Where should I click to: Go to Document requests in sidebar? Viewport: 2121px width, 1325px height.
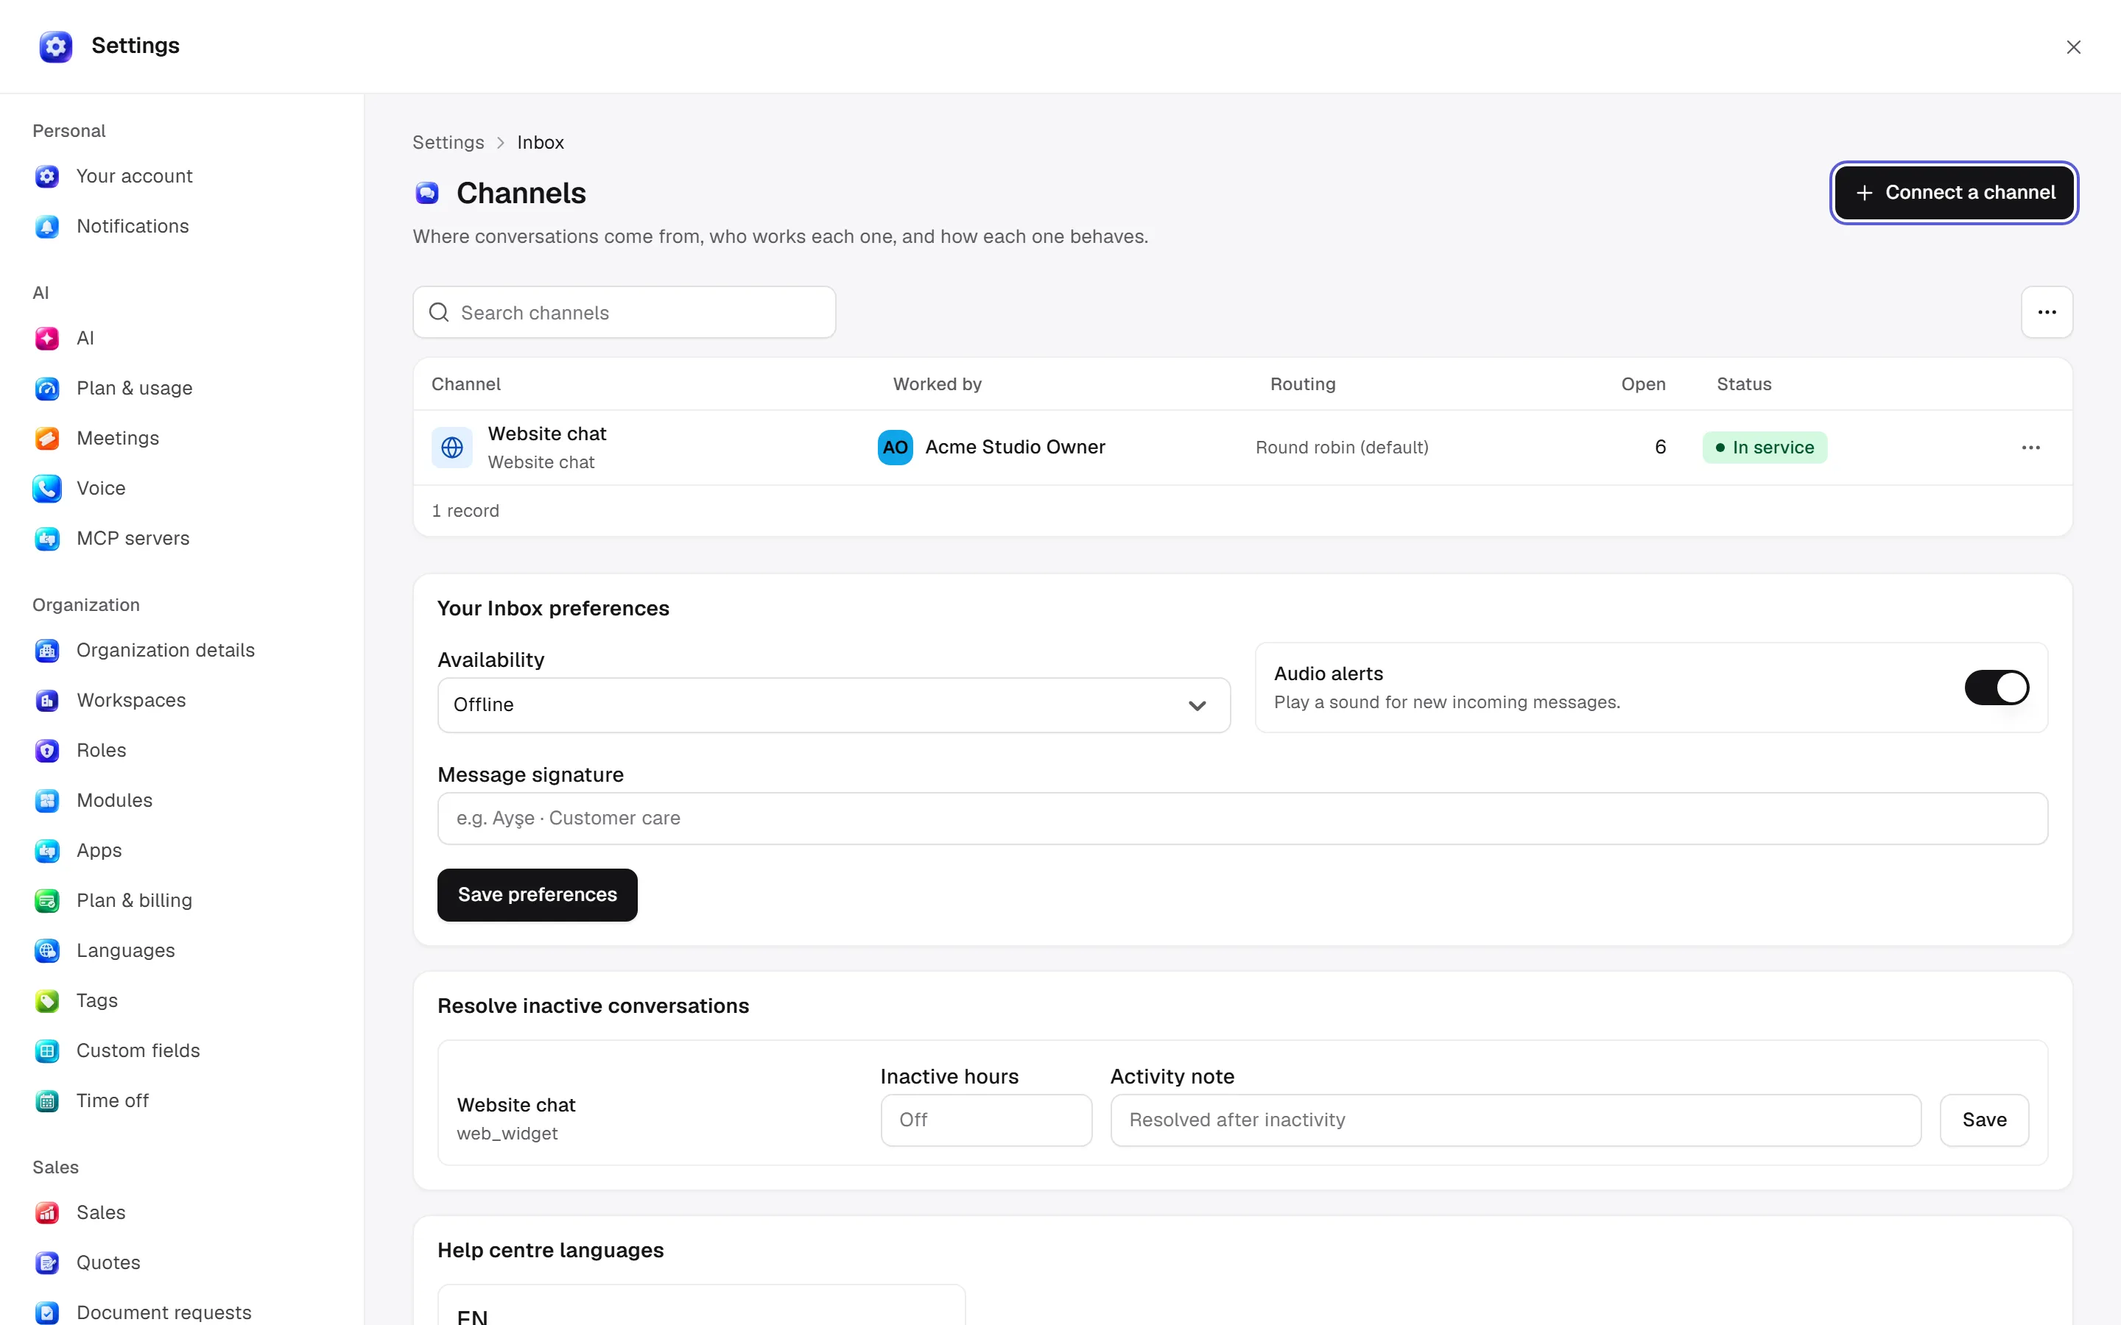point(164,1312)
